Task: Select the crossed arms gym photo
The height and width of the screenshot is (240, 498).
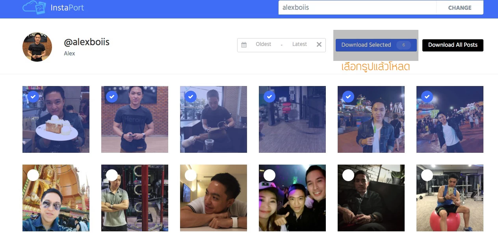Action: pos(112,175)
